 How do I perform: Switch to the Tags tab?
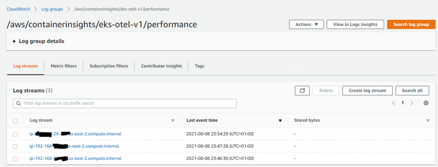199,66
